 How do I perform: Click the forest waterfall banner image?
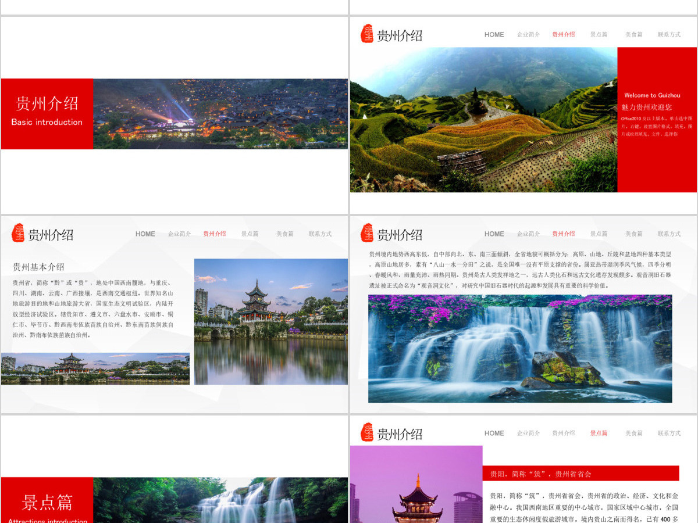pos(220,500)
